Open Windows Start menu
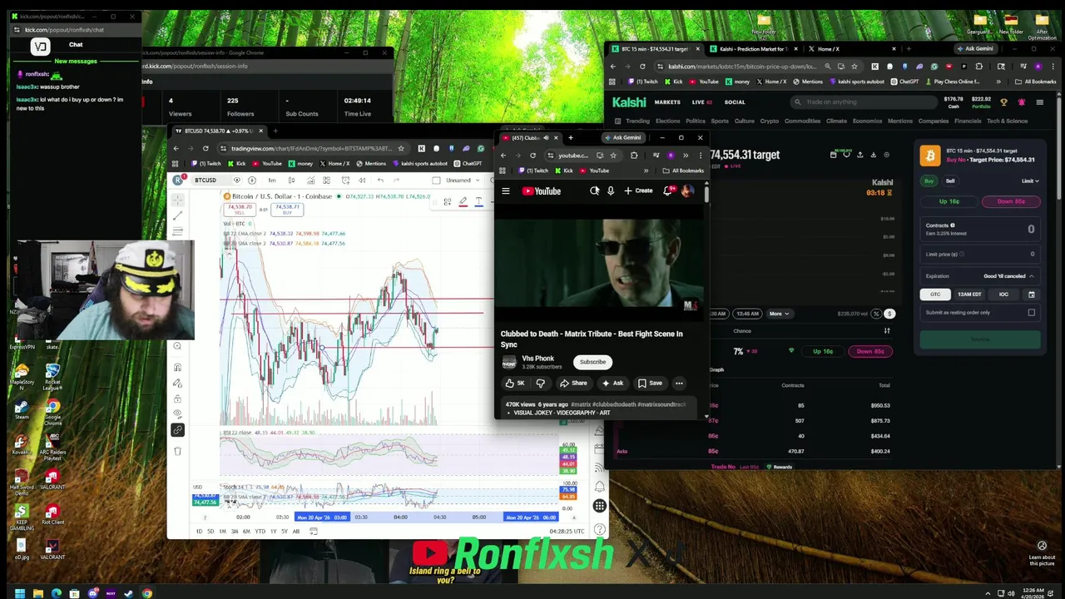This screenshot has width=1065, height=599. (x=19, y=593)
